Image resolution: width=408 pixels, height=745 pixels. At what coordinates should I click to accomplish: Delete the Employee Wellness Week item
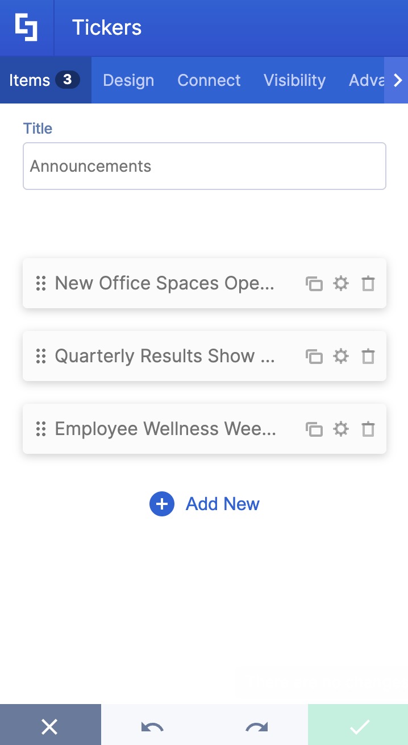(x=368, y=429)
